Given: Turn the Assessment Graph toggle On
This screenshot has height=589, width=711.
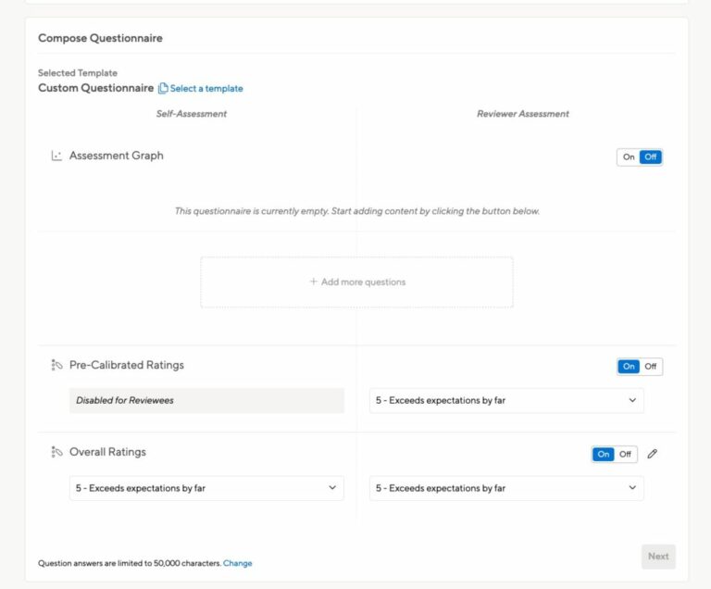Looking at the screenshot, I should coord(629,157).
